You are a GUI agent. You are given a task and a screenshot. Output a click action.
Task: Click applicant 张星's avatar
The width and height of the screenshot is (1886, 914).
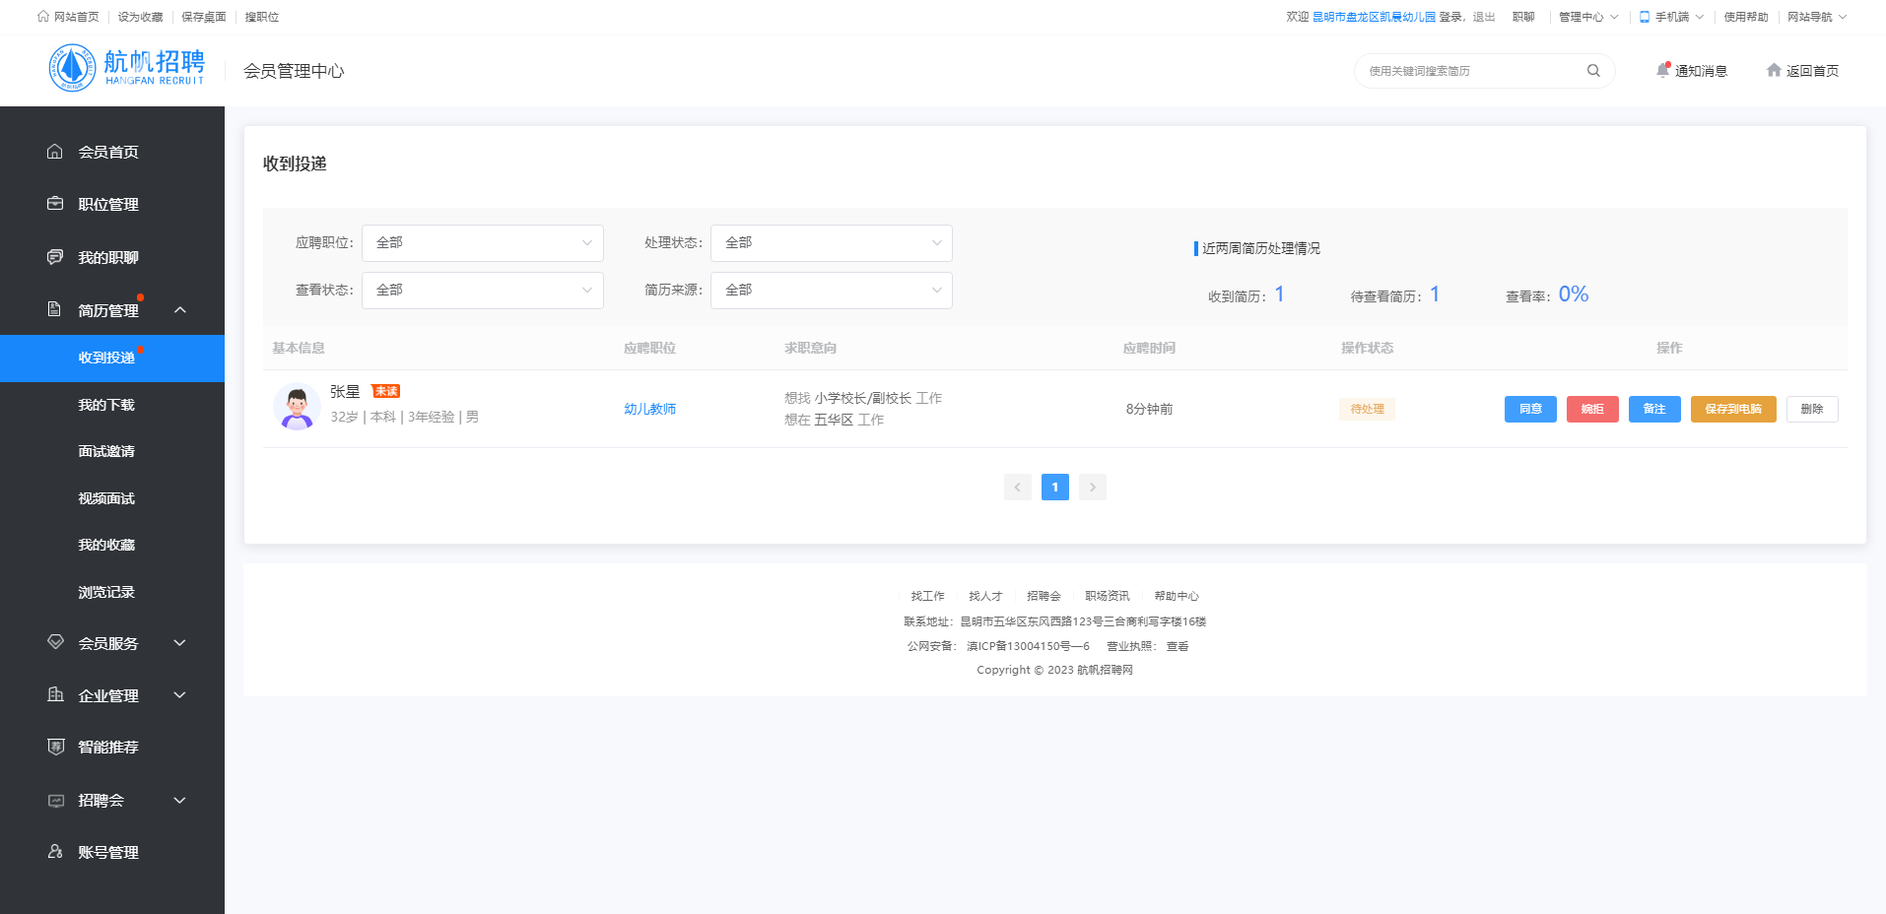coord(297,407)
